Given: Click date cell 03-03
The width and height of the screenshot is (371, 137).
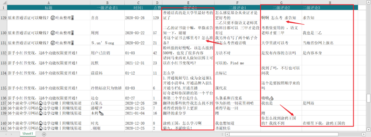Looking at the screenshot, I should (138, 83).
